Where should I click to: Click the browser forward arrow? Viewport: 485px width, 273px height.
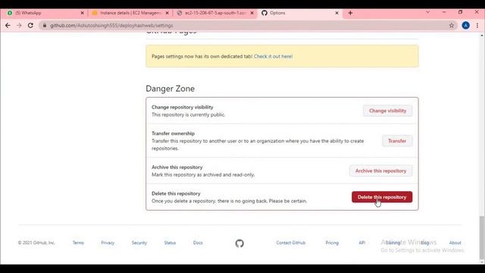(19, 25)
